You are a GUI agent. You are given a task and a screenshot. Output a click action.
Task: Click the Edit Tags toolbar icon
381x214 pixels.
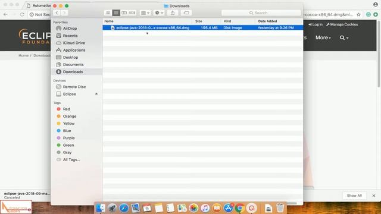pos(186,13)
